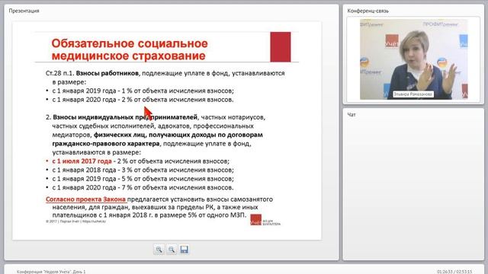This screenshot has width=488, height=274.
Task: Click the 'Презентация' panel title
Action: pyautogui.click(x=24, y=11)
